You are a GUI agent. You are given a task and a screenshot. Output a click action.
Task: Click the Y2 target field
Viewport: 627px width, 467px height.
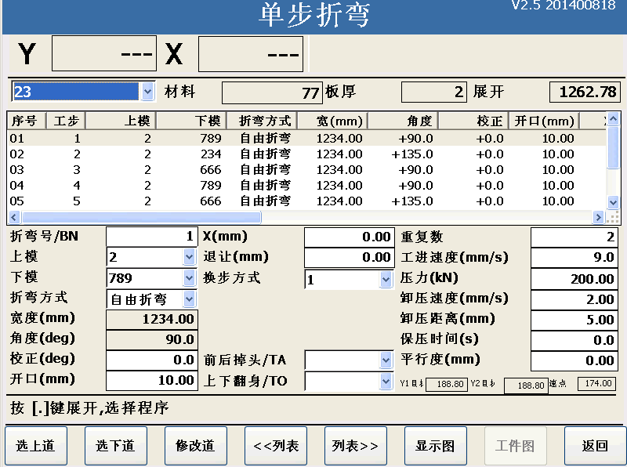[526, 386]
